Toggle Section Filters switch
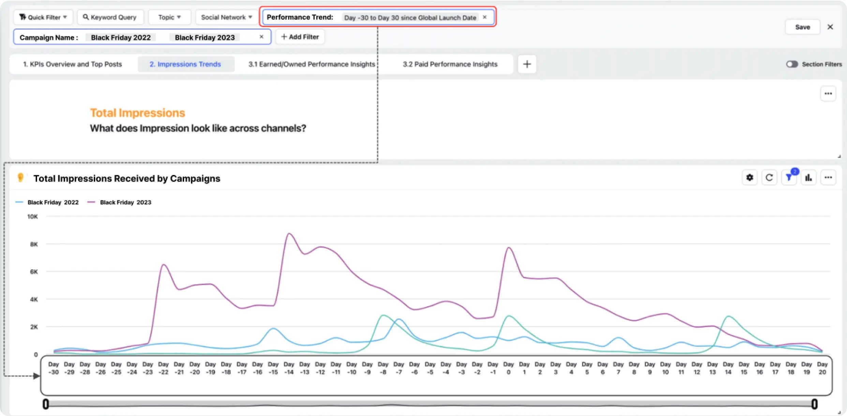Image resolution: width=847 pixels, height=416 pixels. pyautogui.click(x=792, y=64)
